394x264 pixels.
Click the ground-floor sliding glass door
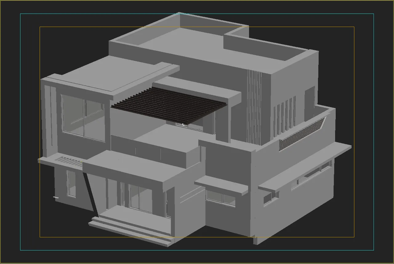coord(141,198)
